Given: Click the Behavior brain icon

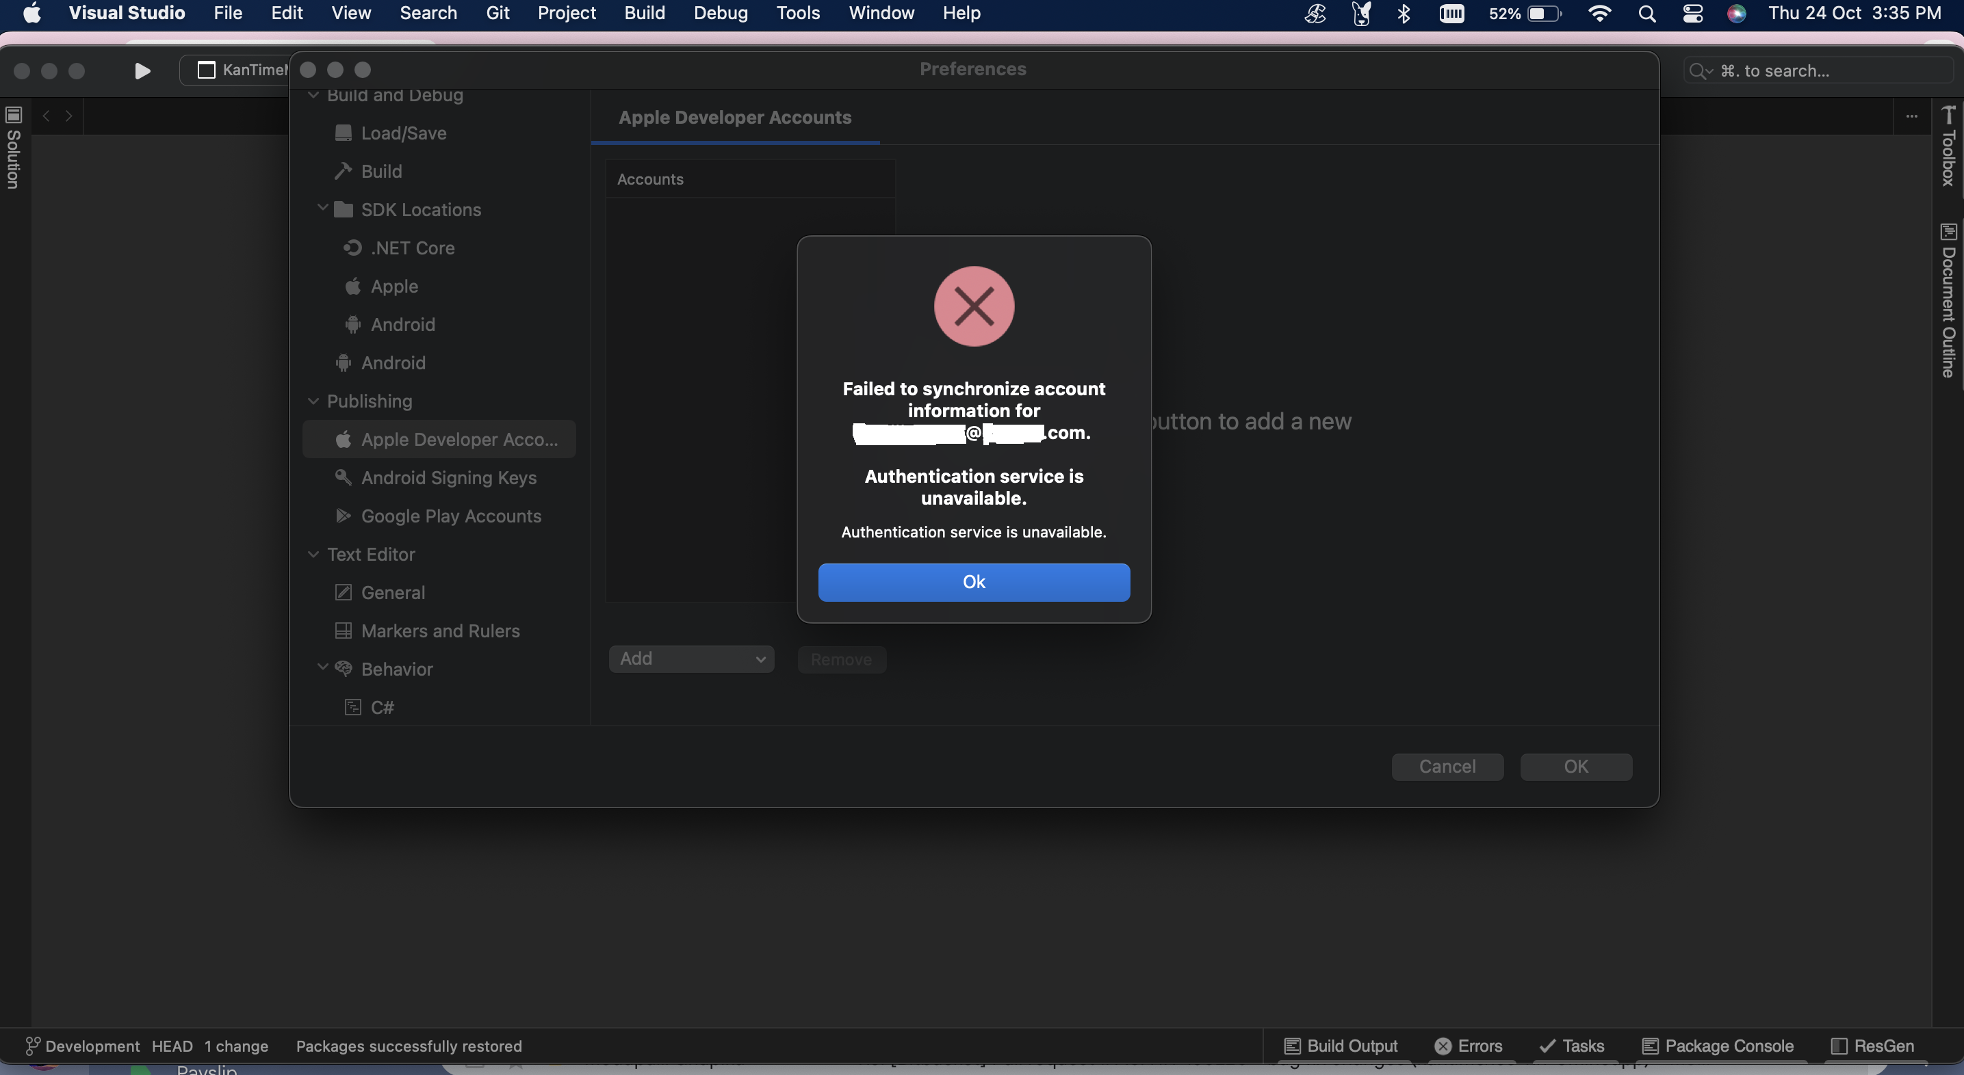Looking at the screenshot, I should 344,669.
